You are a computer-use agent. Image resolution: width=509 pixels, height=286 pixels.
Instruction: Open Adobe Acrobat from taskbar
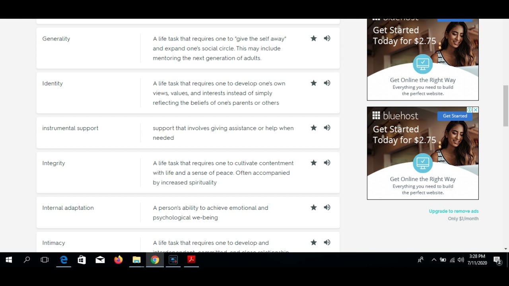[x=192, y=260]
